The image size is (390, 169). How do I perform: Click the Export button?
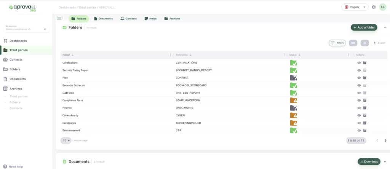[x=379, y=43]
